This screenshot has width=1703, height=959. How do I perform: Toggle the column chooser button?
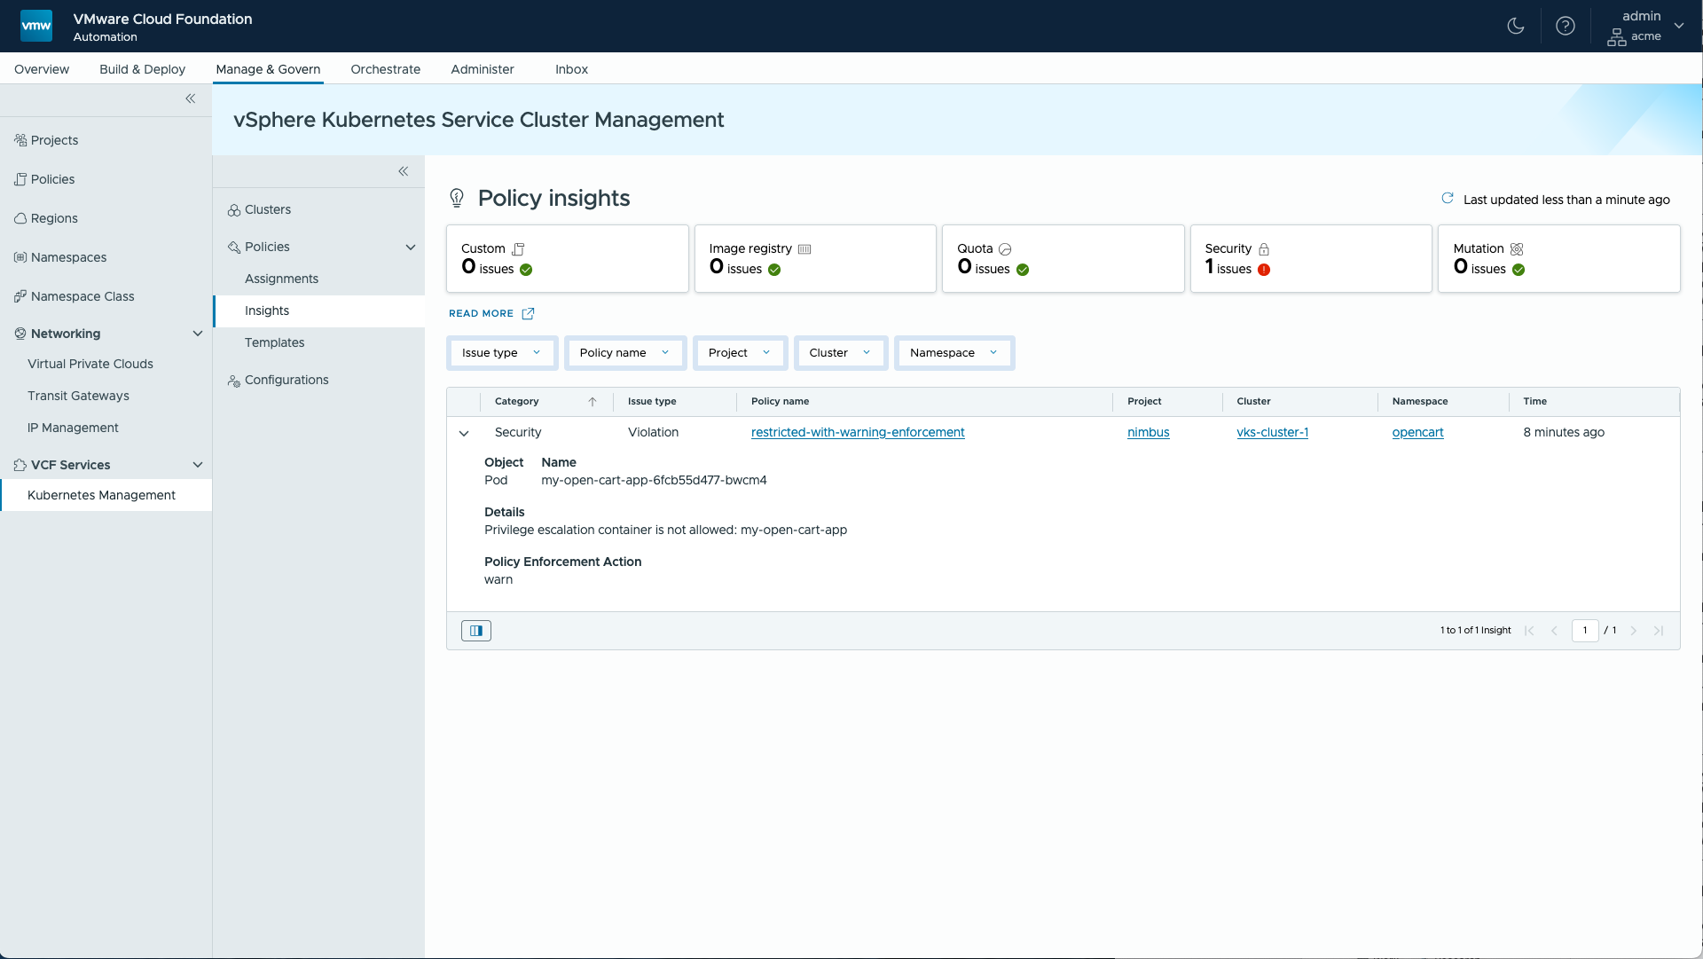(476, 631)
